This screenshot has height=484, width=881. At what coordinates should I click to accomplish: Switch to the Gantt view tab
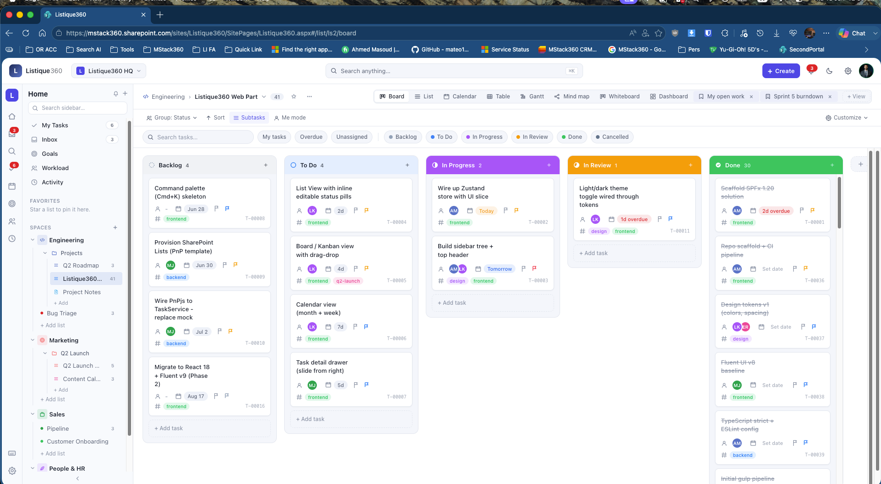[532, 97]
